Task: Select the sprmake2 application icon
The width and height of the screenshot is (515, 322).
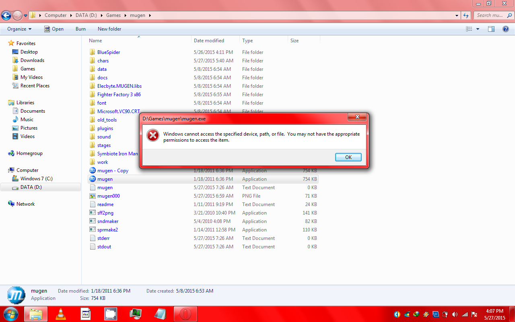Action: (x=93, y=230)
